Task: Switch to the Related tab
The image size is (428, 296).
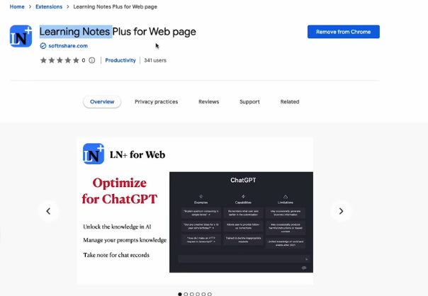Action: [290, 102]
